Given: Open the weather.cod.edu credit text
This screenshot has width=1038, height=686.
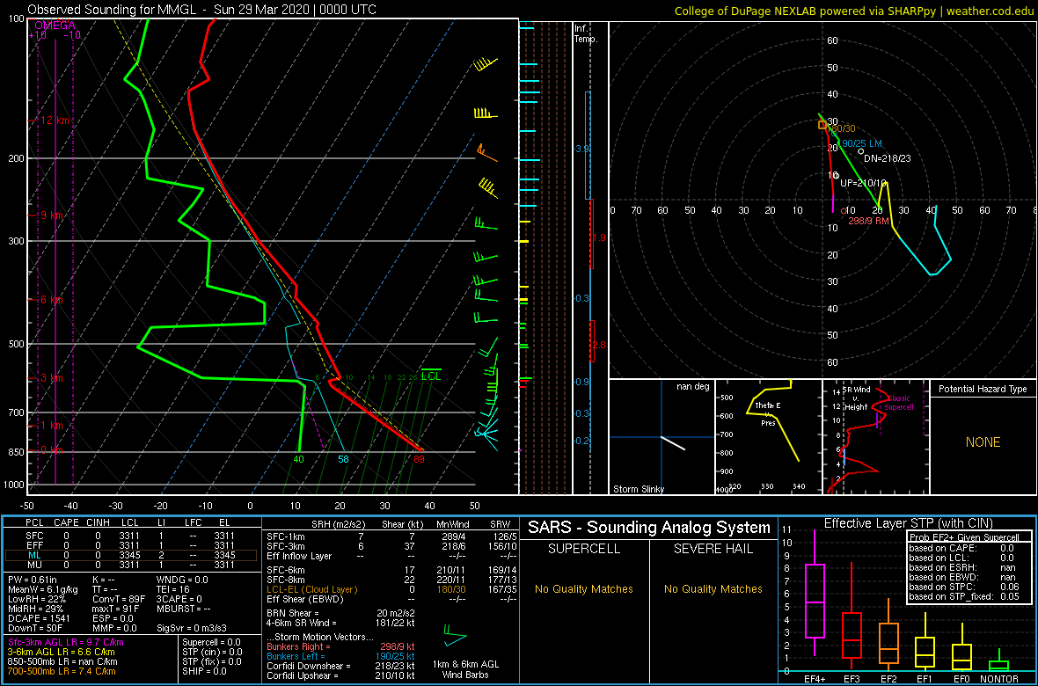Looking at the screenshot, I should pyautogui.click(x=991, y=10).
